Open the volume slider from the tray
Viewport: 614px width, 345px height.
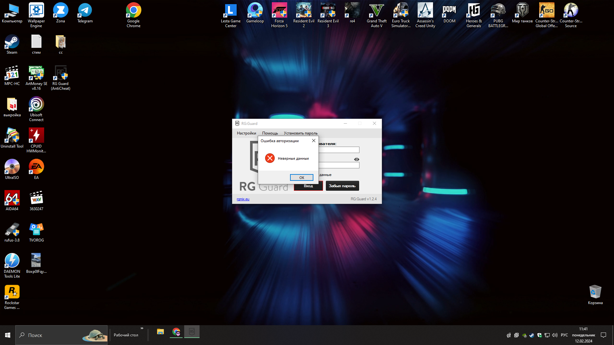tap(555, 335)
